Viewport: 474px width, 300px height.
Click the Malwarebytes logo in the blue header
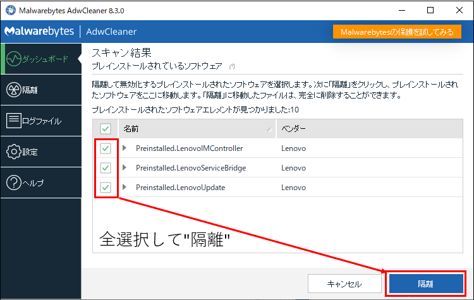point(39,32)
